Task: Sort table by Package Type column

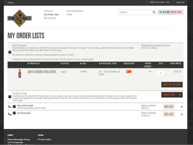Action: pos(108,64)
